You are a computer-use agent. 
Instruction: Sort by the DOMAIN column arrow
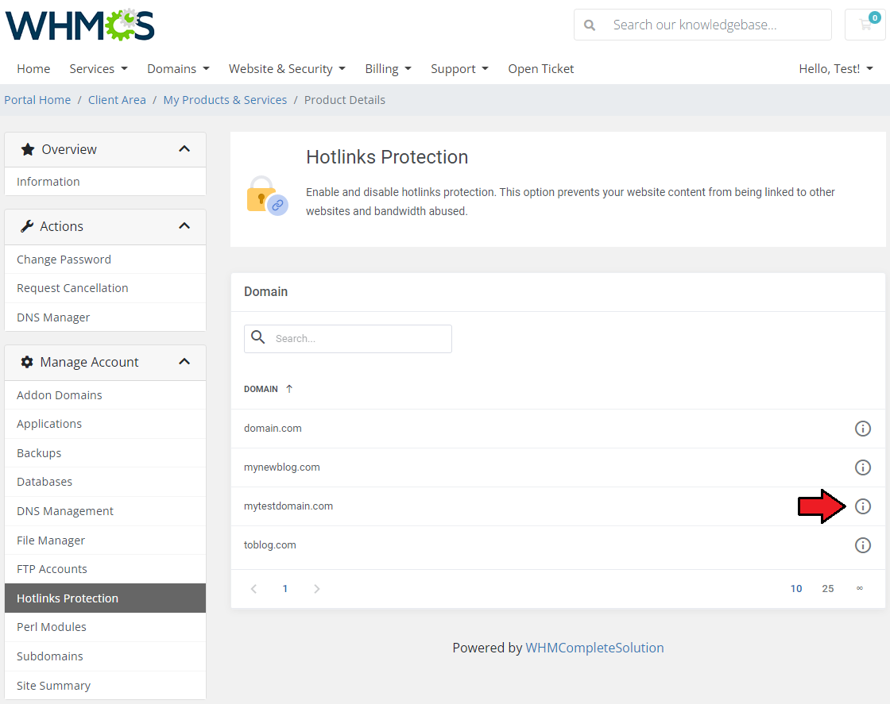289,389
